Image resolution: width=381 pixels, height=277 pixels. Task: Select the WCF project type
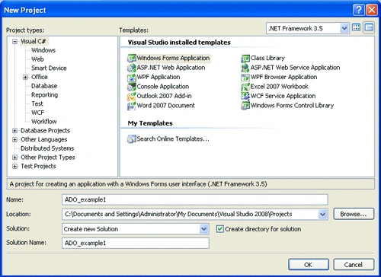pos(38,113)
